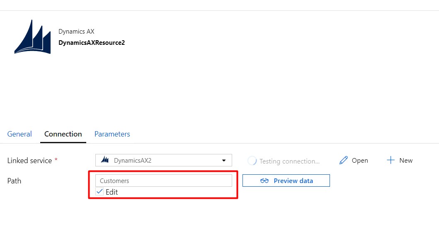This screenshot has width=439, height=227.
Task: Click the Linked service field label
Action: pos(30,161)
